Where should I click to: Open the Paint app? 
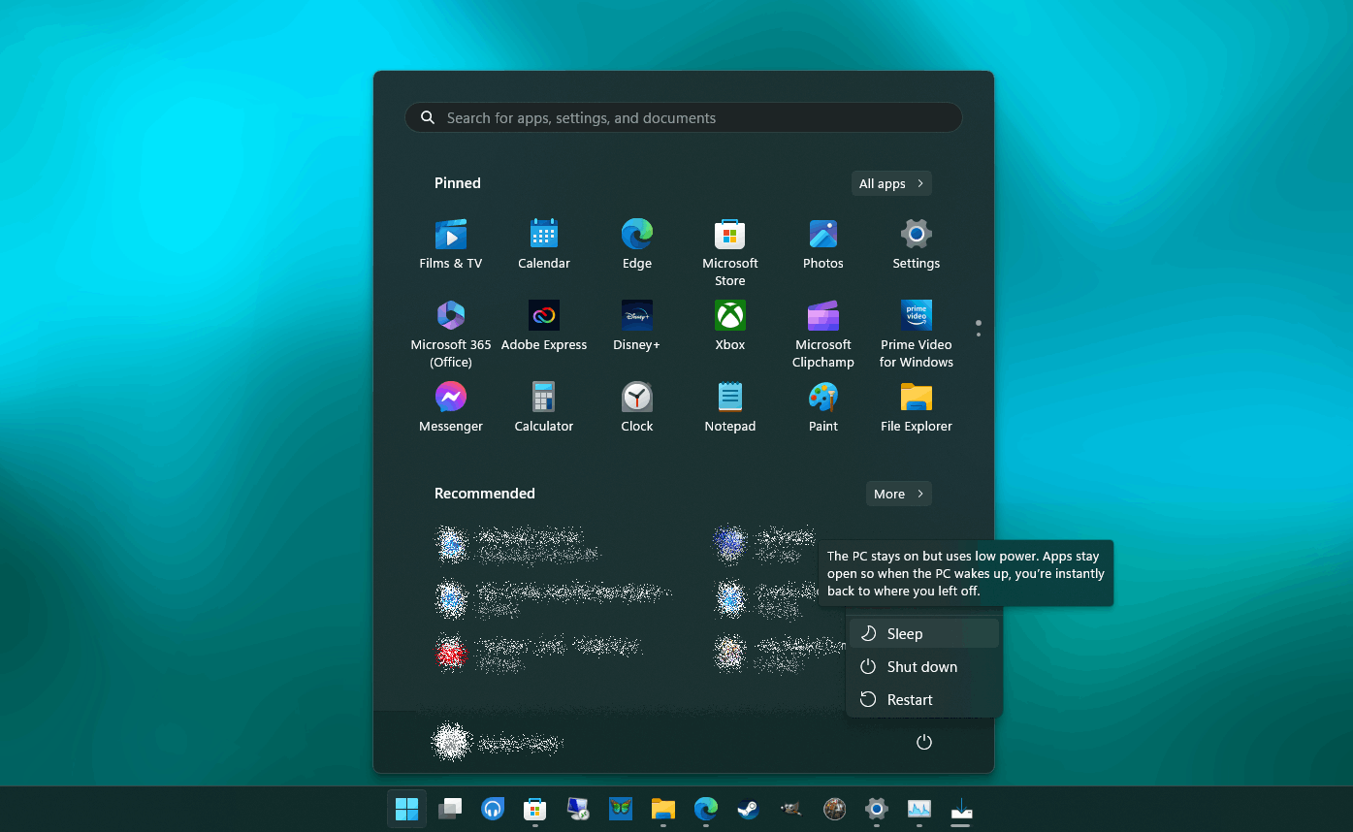823,407
